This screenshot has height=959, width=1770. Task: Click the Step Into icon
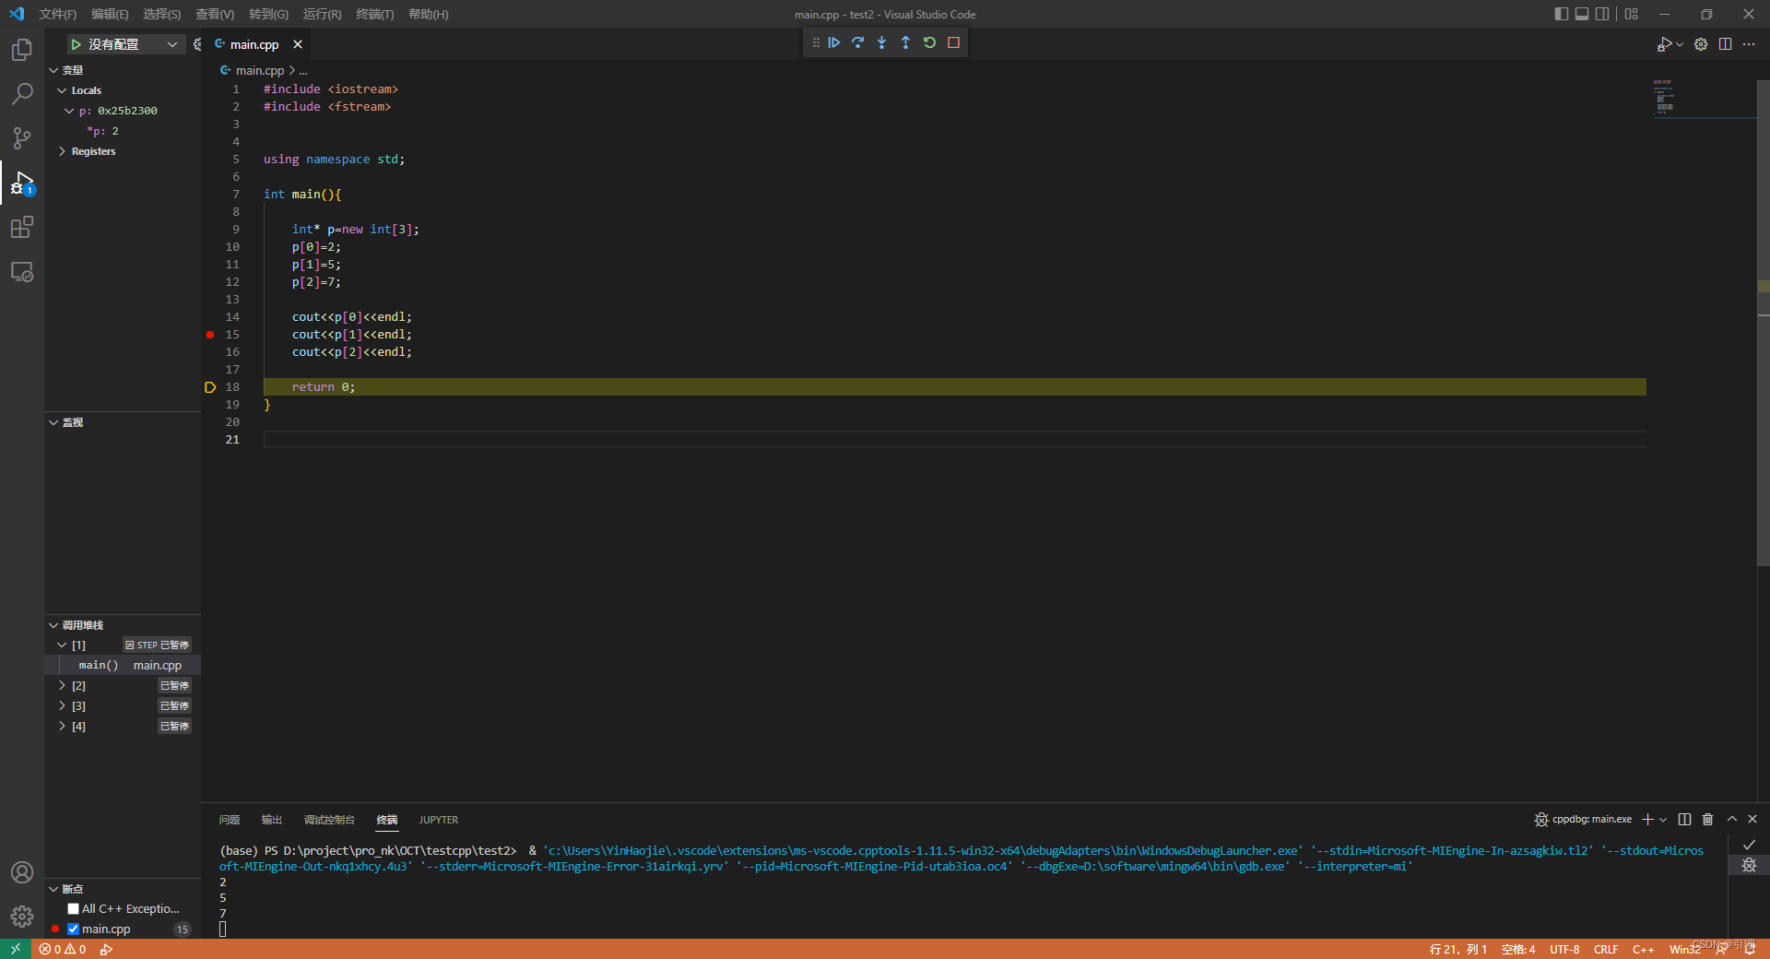pyautogui.click(x=882, y=42)
